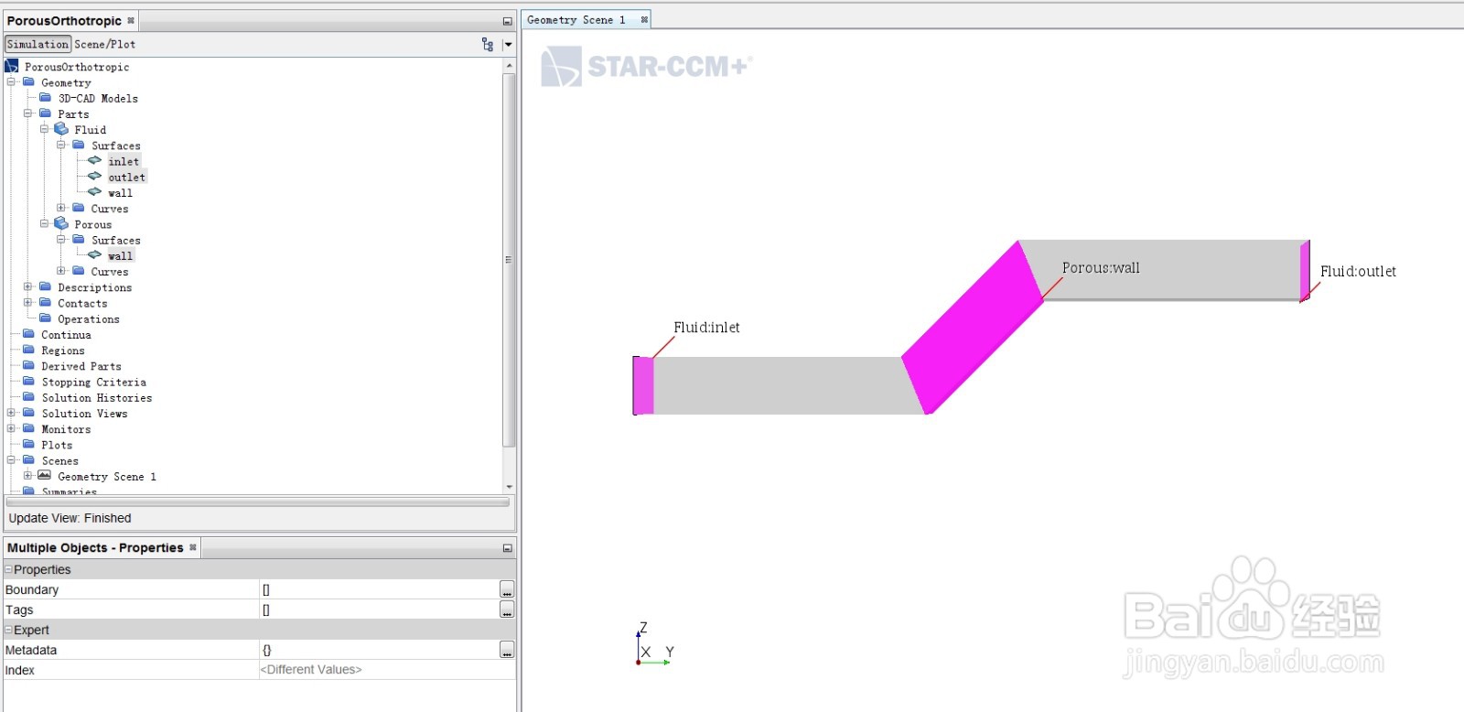Click the Continua folder icon
Image resolution: width=1464 pixels, height=712 pixels.
28,334
